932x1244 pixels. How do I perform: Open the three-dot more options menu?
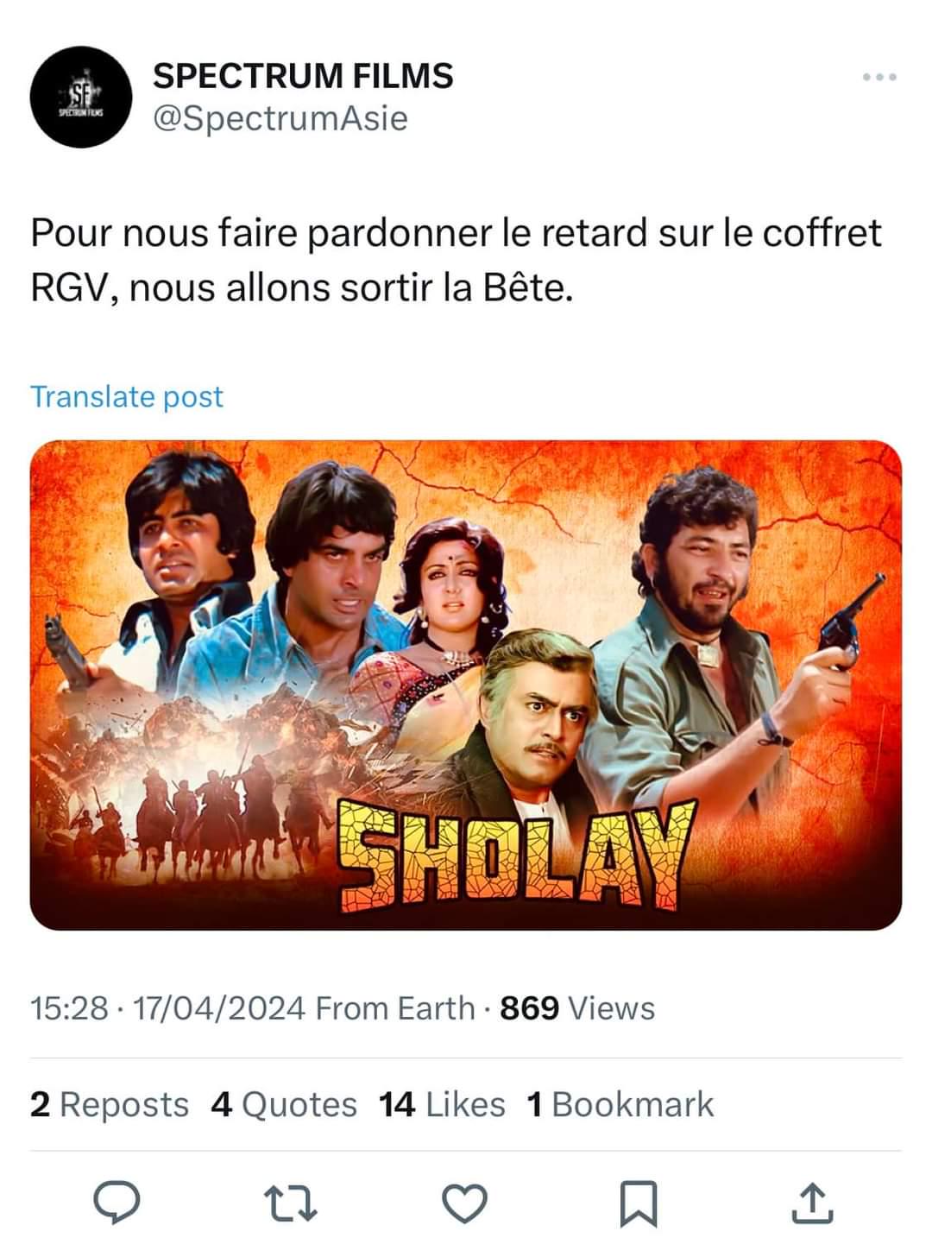(879, 78)
